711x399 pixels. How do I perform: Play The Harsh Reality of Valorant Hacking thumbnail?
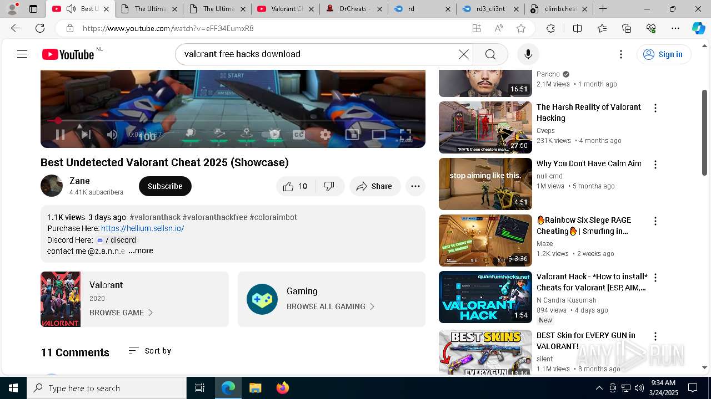tap(485, 127)
